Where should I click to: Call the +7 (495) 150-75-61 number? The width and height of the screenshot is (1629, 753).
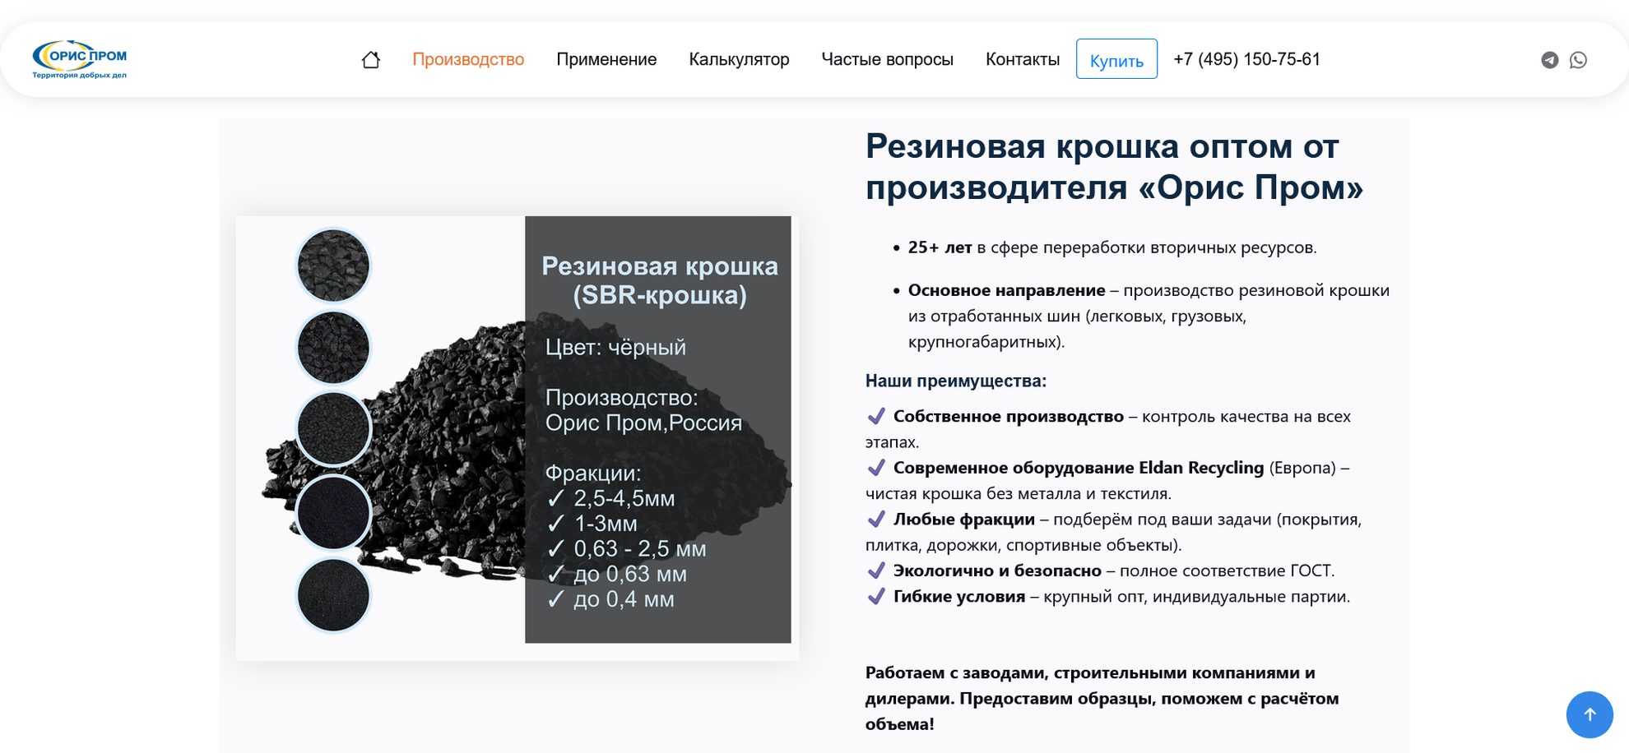coord(1246,59)
